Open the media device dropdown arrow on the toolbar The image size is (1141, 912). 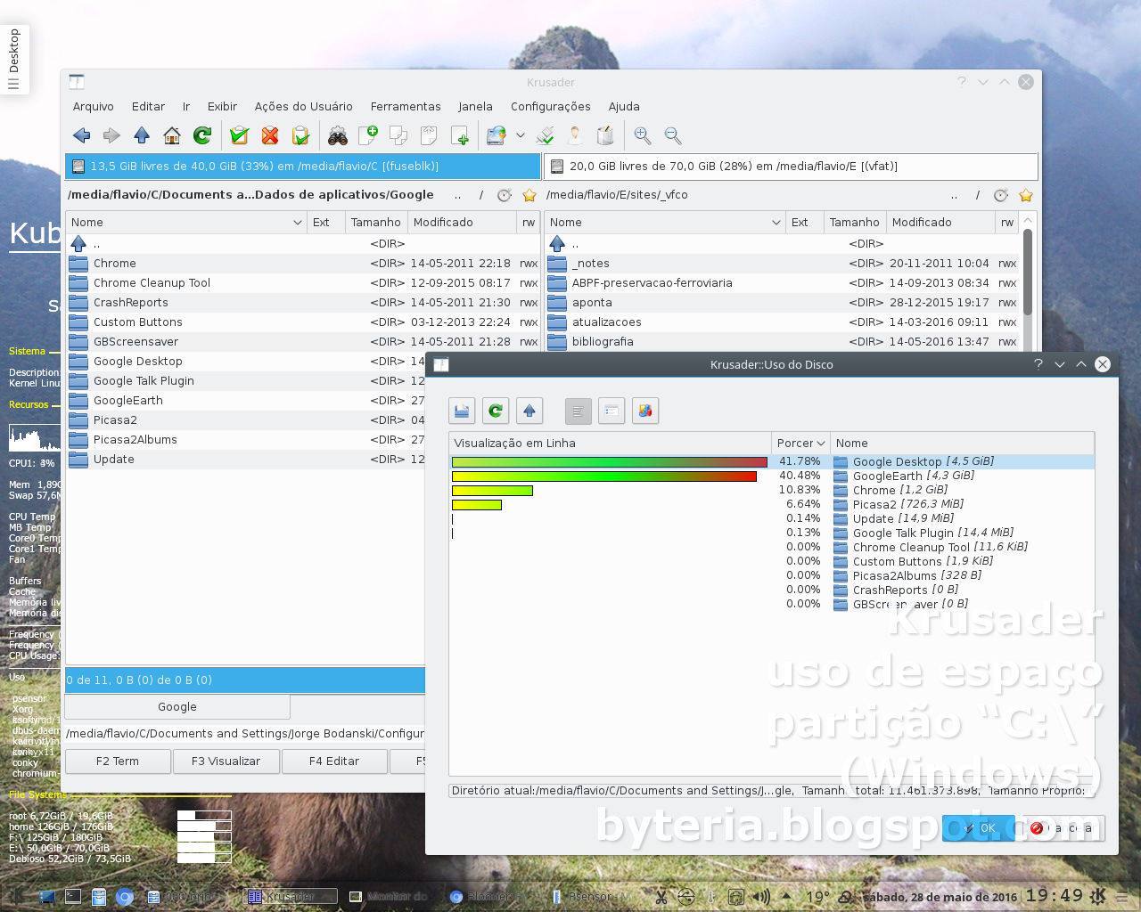pyautogui.click(x=520, y=135)
